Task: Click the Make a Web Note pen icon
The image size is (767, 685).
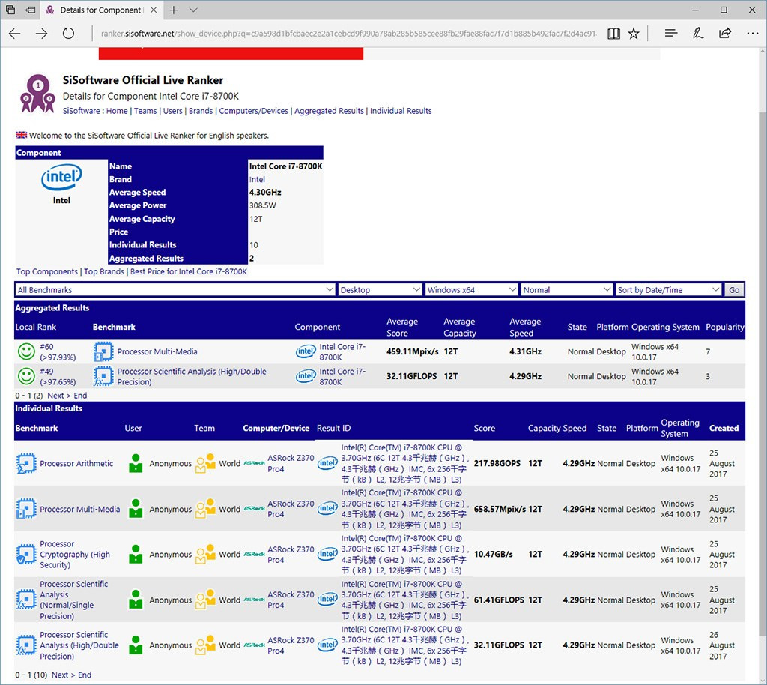Action: 697,34
